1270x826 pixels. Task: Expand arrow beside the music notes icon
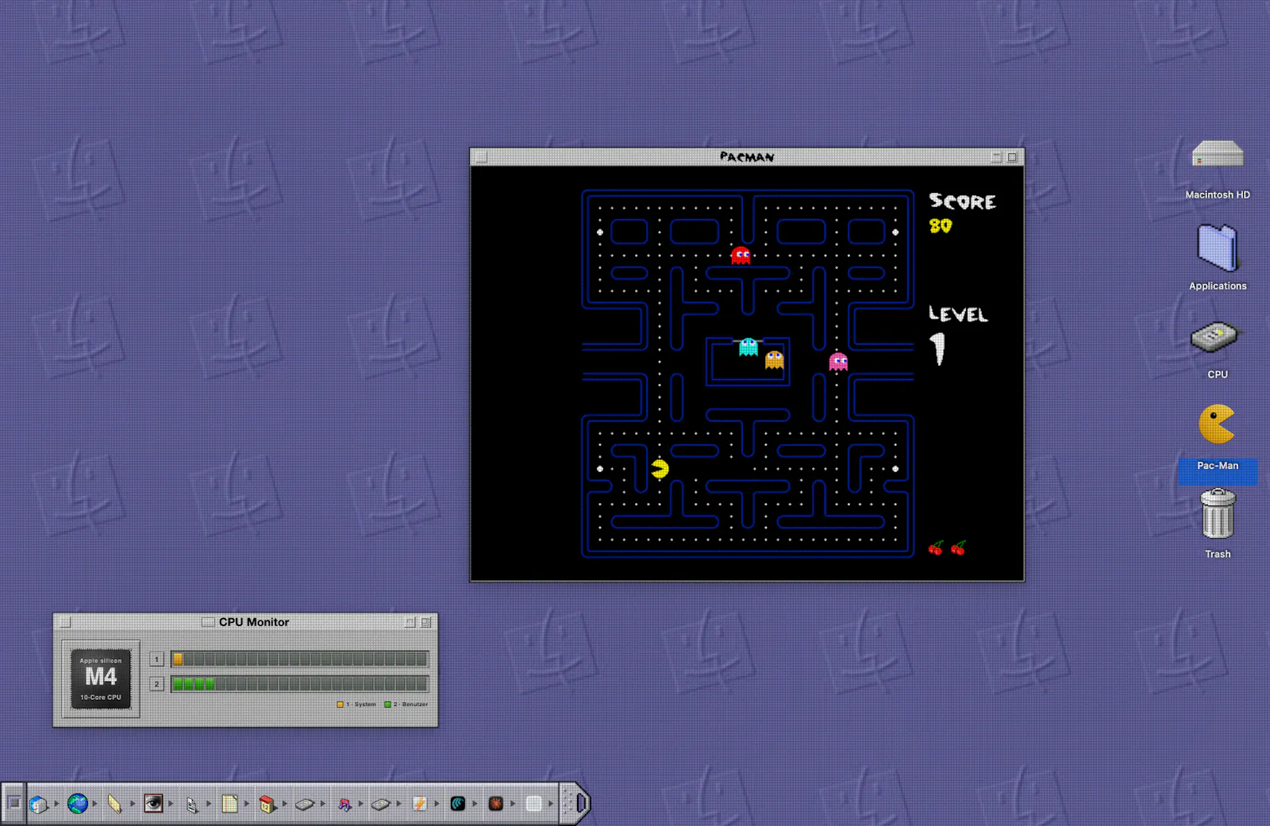(361, 804)
